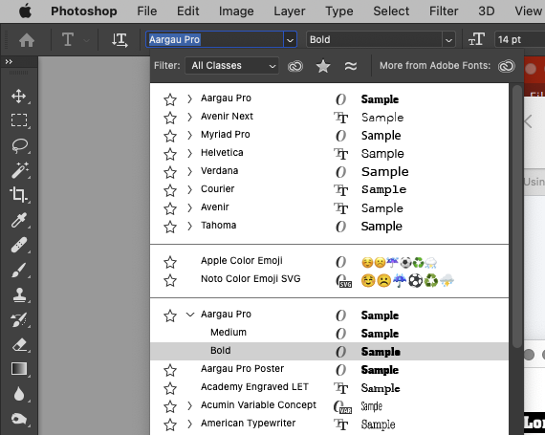Select the History Brush tool
The width and height of the screenshot is (545, 435).
tap(19, 320)
